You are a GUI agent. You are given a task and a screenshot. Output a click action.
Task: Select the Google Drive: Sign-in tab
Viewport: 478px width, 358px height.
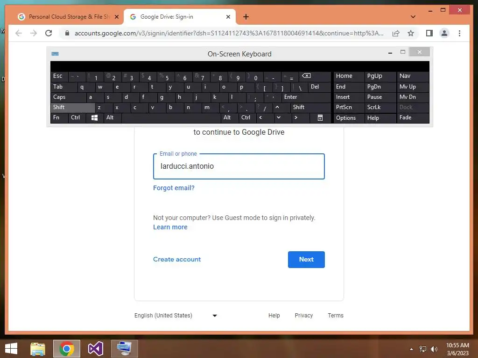pos(180,17)
